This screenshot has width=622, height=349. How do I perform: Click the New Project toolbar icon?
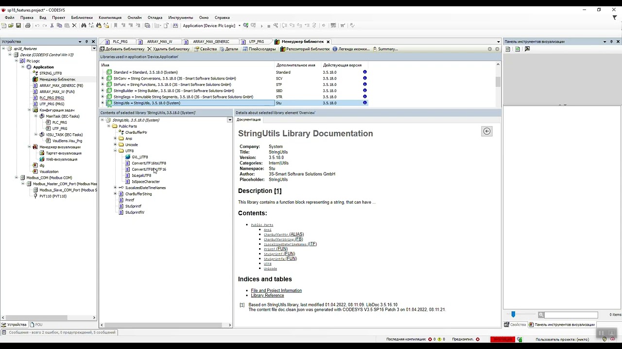point(4,26)
